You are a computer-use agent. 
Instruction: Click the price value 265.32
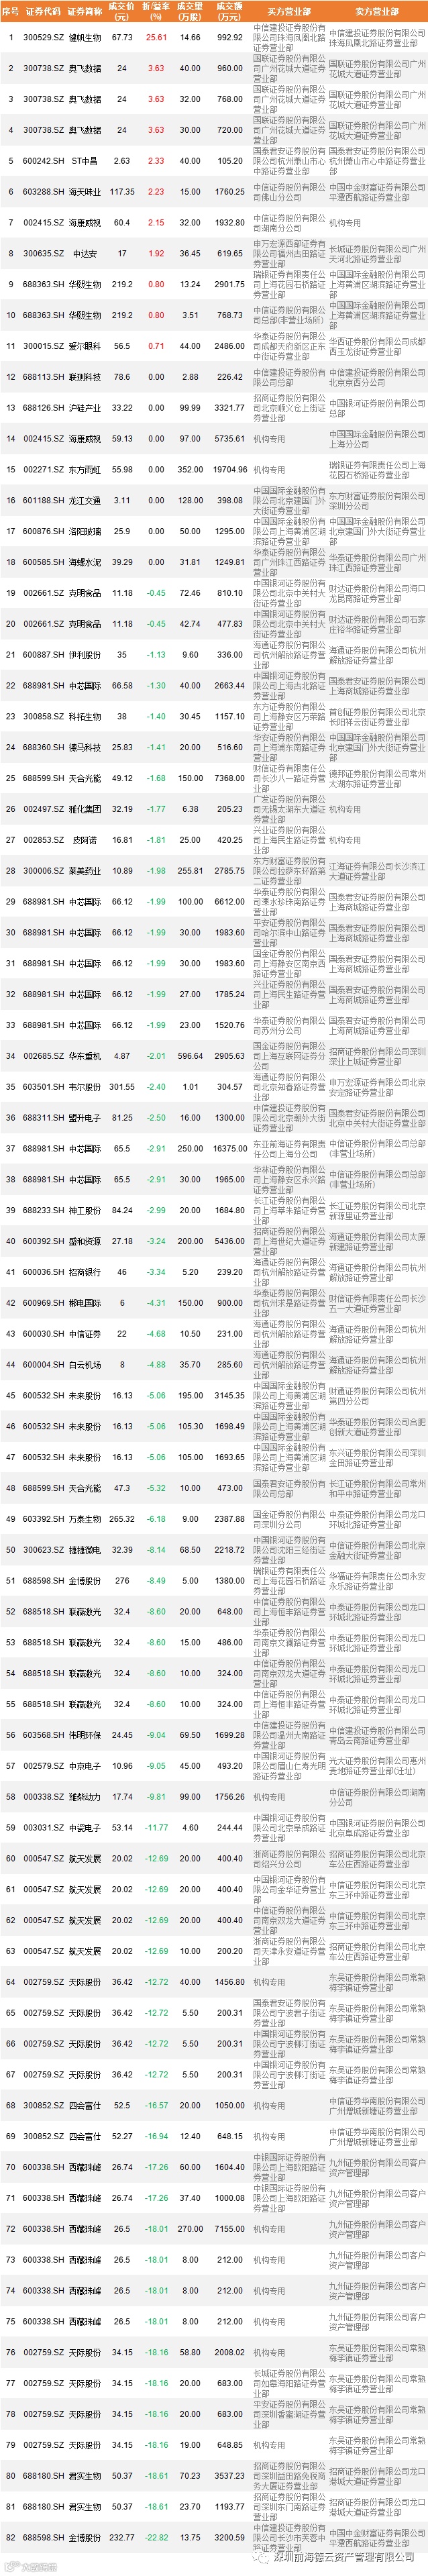pos(122,1520)
